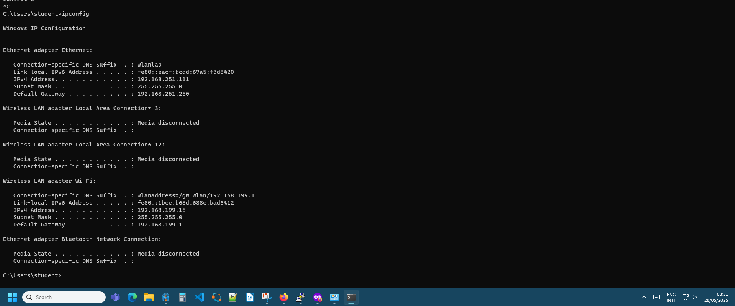
Task: Click the terminal vertical scrollbar
Action: pyautogui.click(x=733, y=210)
